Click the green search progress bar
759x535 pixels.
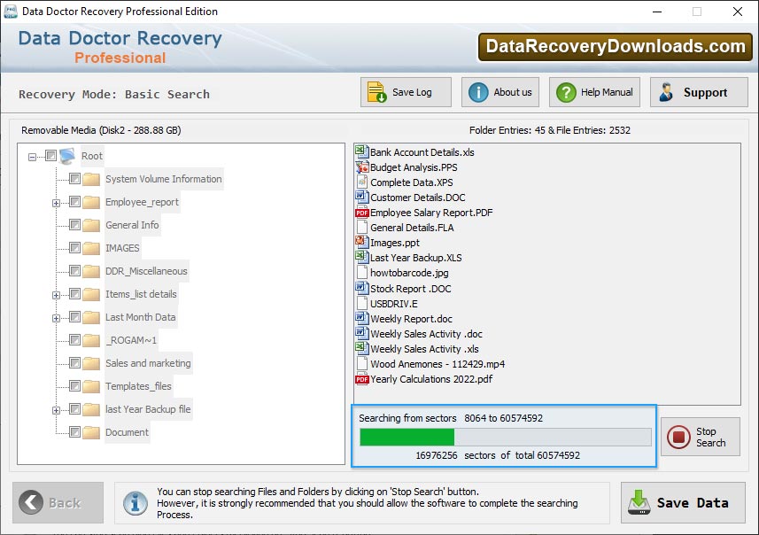pyautogui.click(x=407, y=438)
